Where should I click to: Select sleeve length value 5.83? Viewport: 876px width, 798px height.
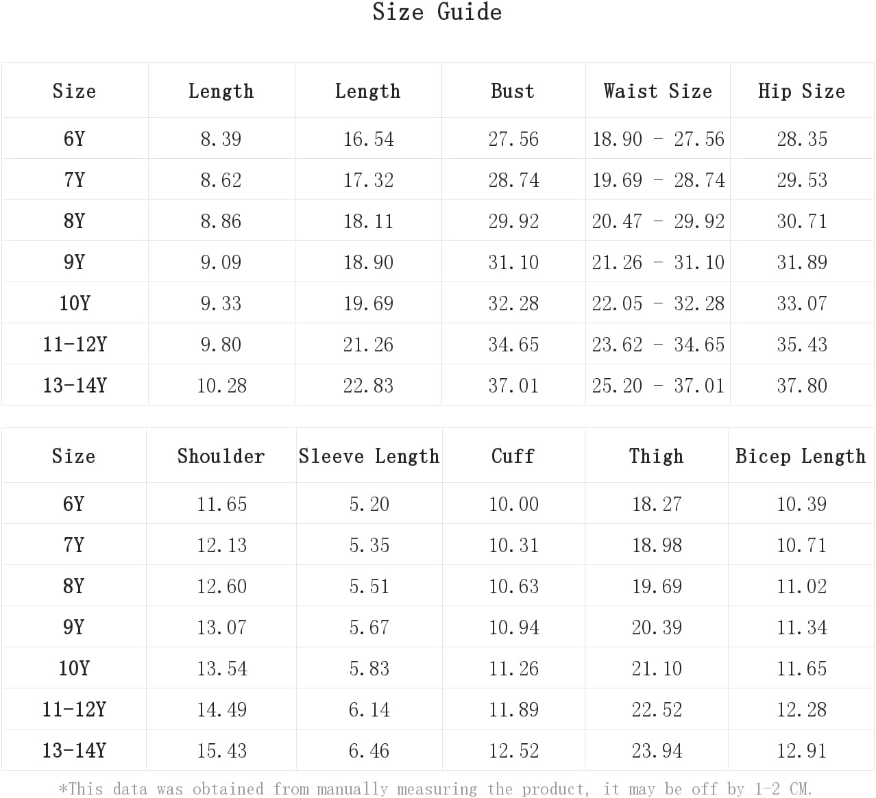[369, 669]
